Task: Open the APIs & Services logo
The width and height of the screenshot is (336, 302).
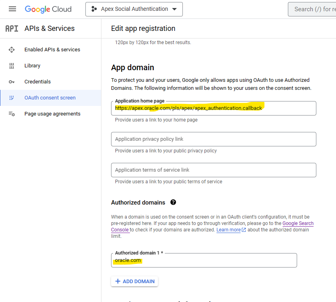Action: click(x=12, y=28)
